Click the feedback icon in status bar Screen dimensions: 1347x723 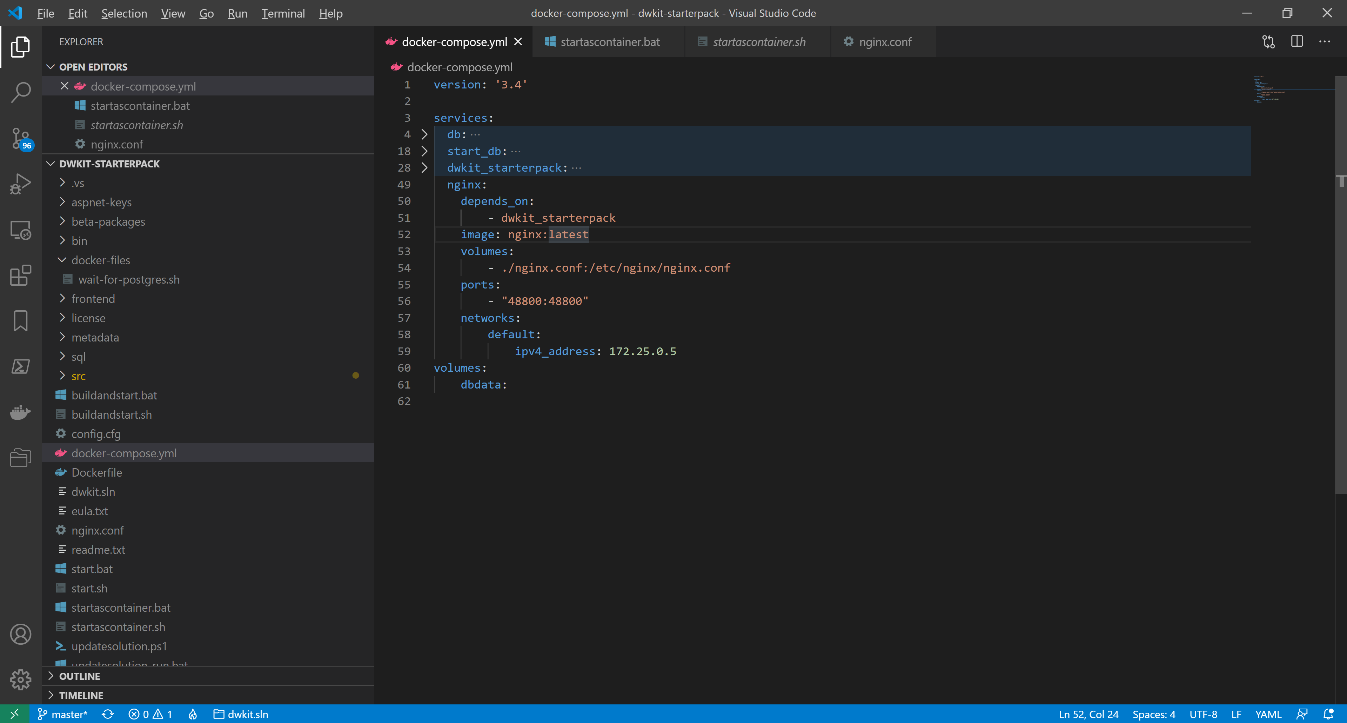tap(1301, 714)
